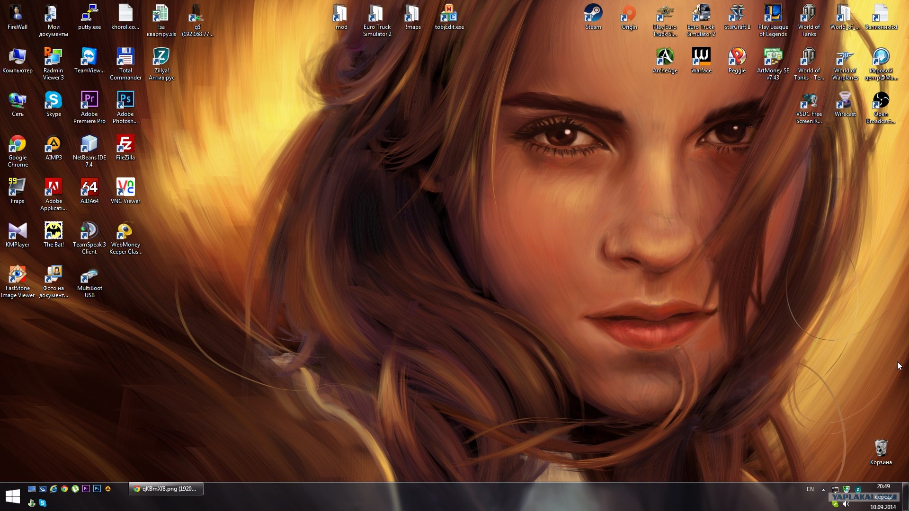Viewport: 909px width, 511px height.
Task: Open the network connection tray icon
Action: (835, 489)
